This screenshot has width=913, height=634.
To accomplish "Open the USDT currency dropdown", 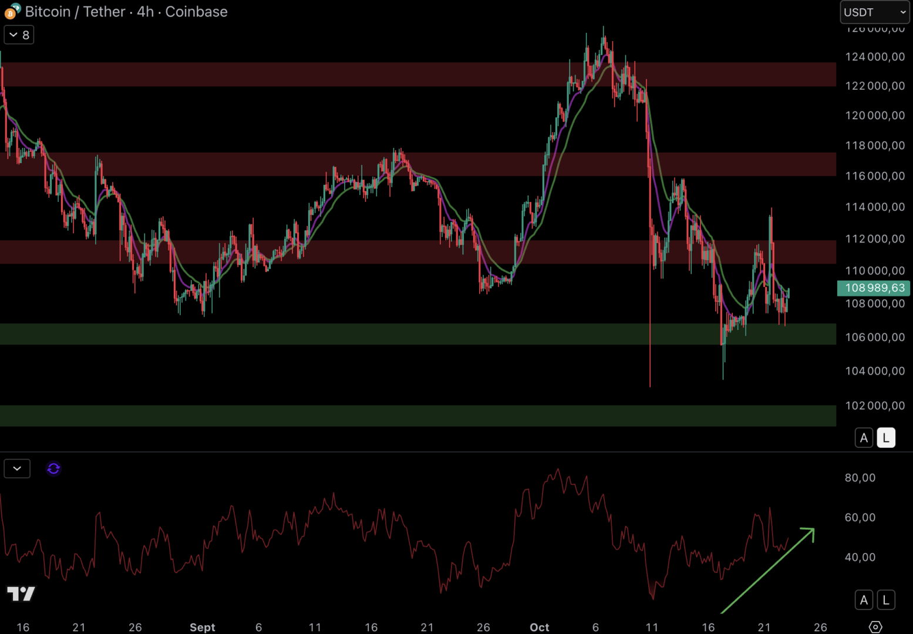I will click(874, 12).
